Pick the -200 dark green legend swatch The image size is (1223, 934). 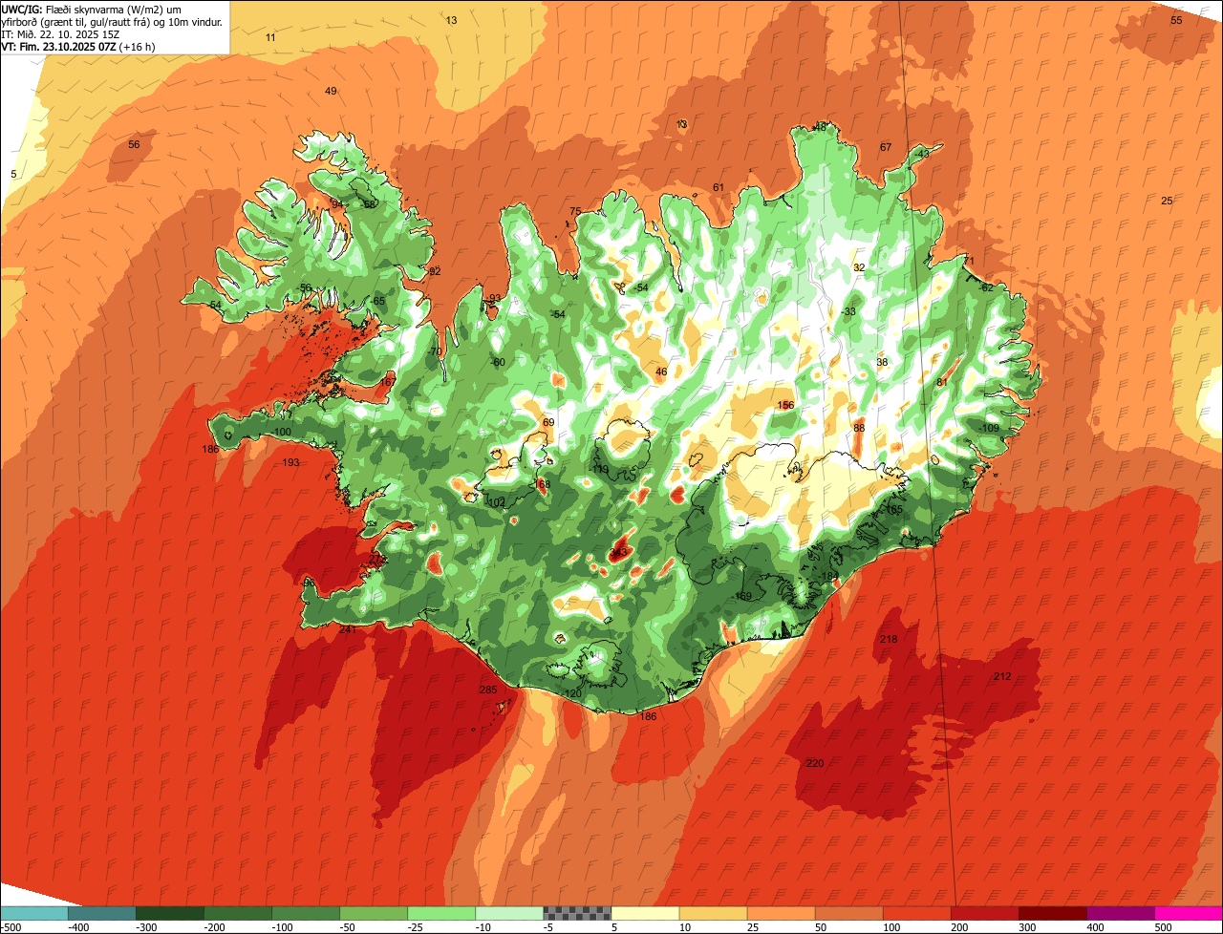click(237, 912)
